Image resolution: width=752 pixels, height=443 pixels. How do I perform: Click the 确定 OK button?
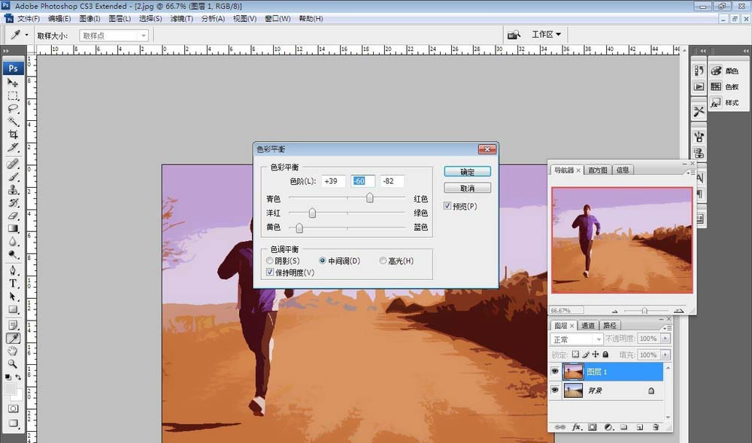coord(467,171)
